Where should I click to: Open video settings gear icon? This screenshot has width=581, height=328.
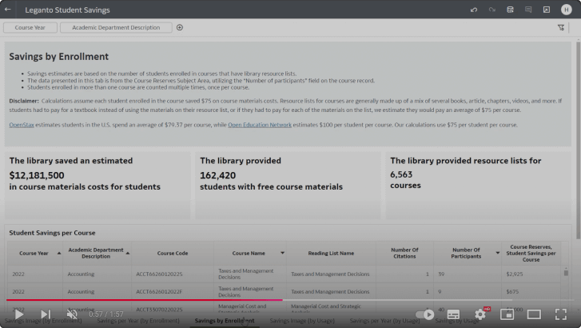point(480,314)
